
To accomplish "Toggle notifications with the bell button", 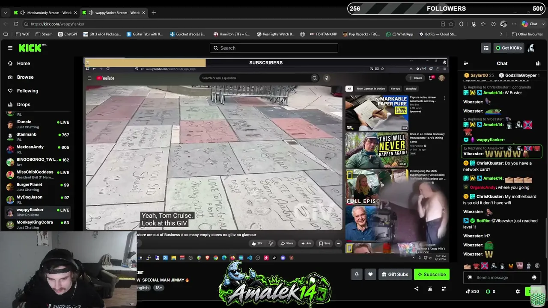I will pyautogui.click(x=357, y=274).
